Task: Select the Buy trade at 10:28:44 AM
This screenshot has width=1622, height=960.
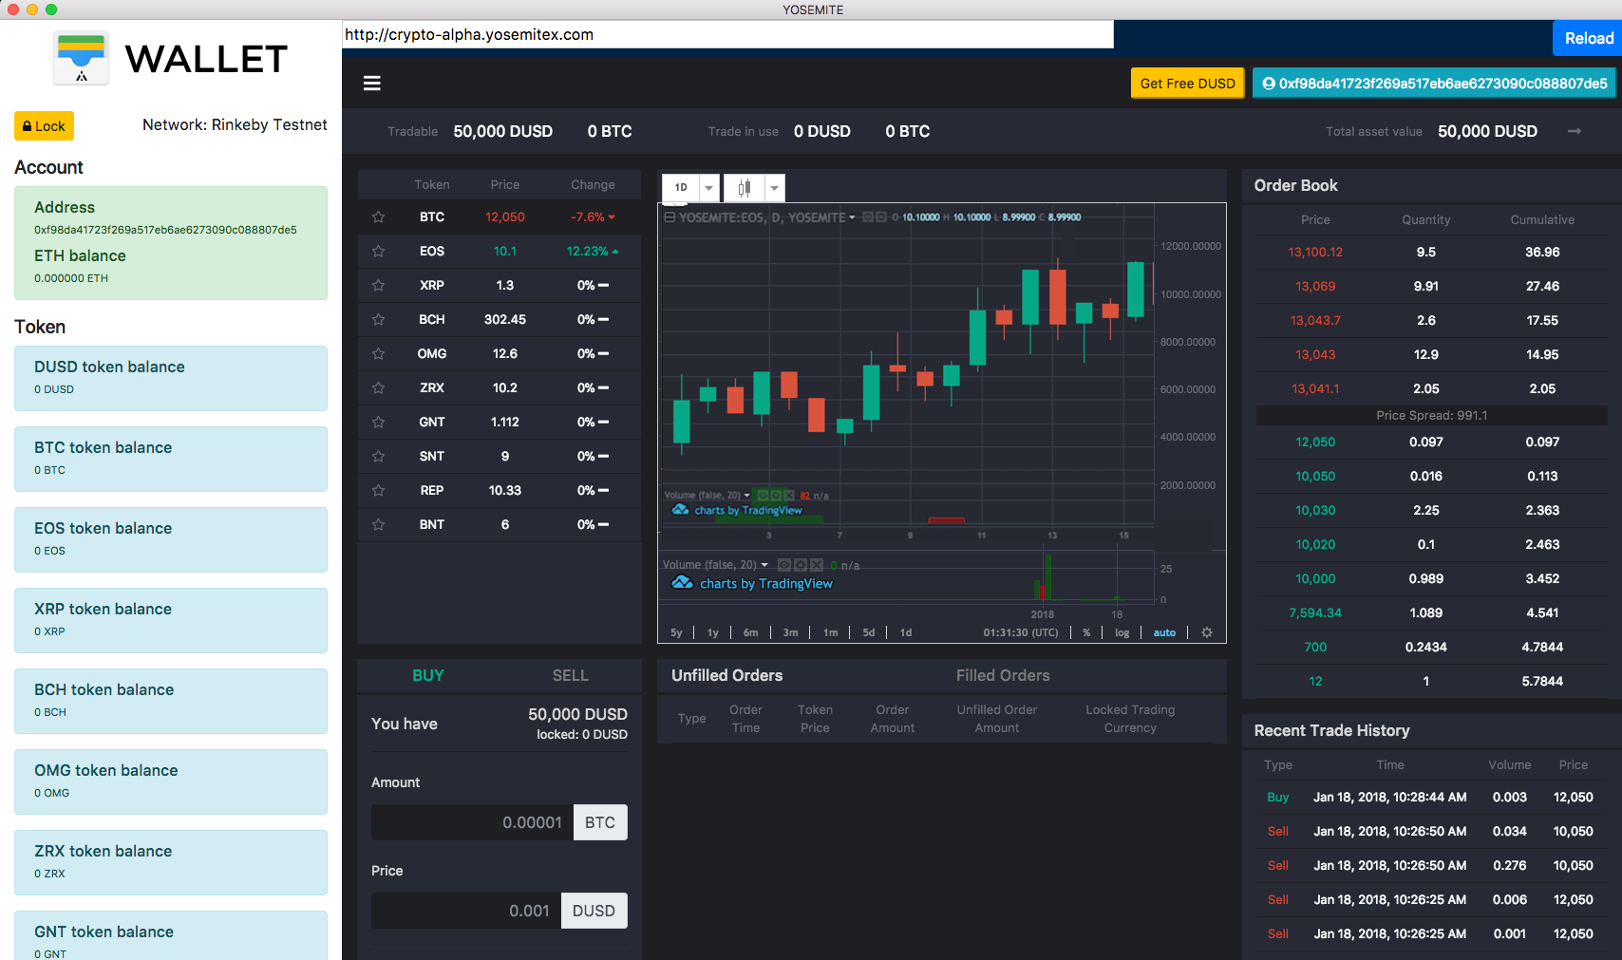Action: (x=1432, y=798)
